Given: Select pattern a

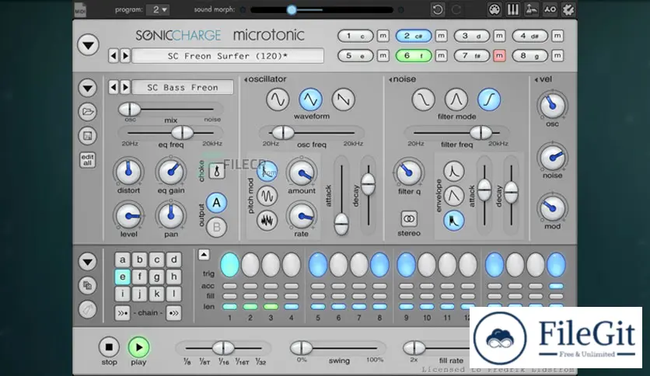Looking at the screenshot, I should pyautogui.click(x=123, y=259).
